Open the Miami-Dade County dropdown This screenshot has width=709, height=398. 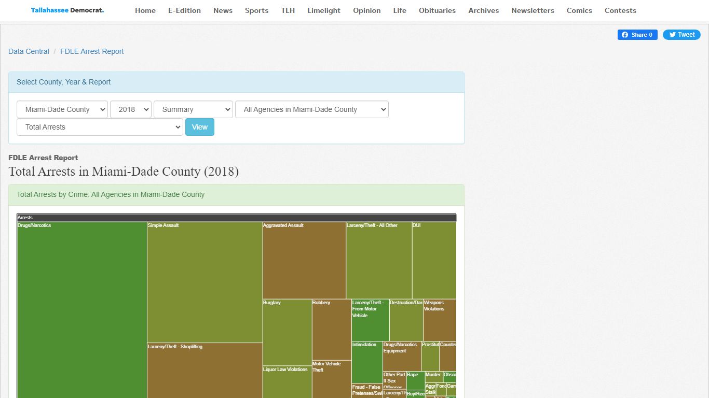click(x=62, y=109)
